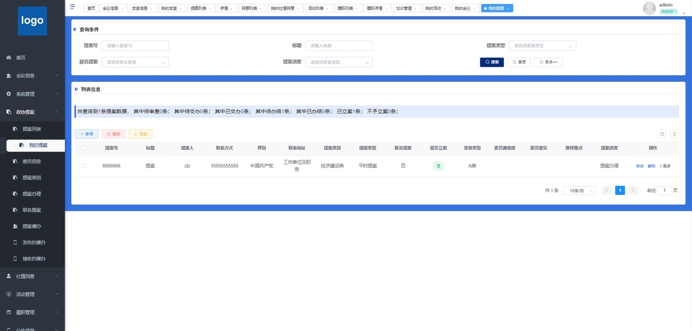The width and height of the screenshot is (692, 331).
Task: Open 提案催办 in the sidebar
Action: [x=32, y=226]
